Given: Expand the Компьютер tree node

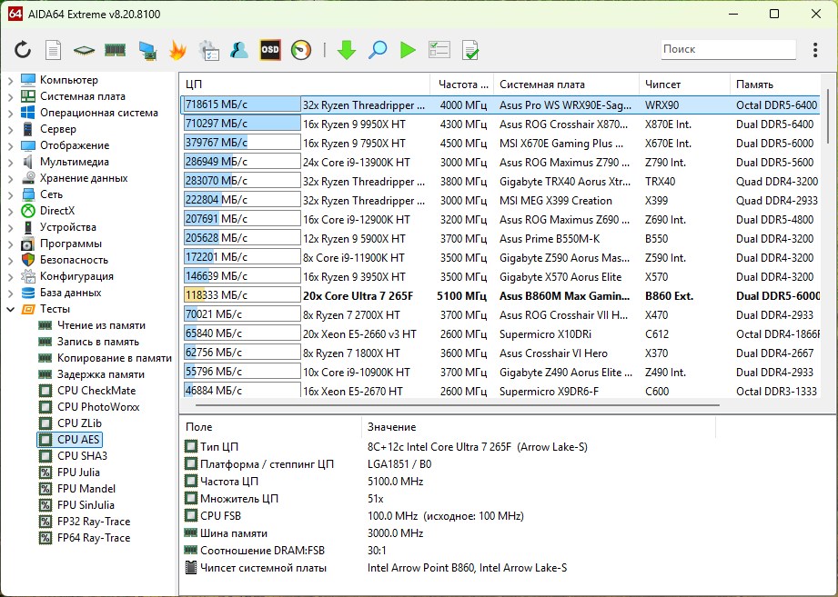Looking at the screenshot, I should 10,80.
